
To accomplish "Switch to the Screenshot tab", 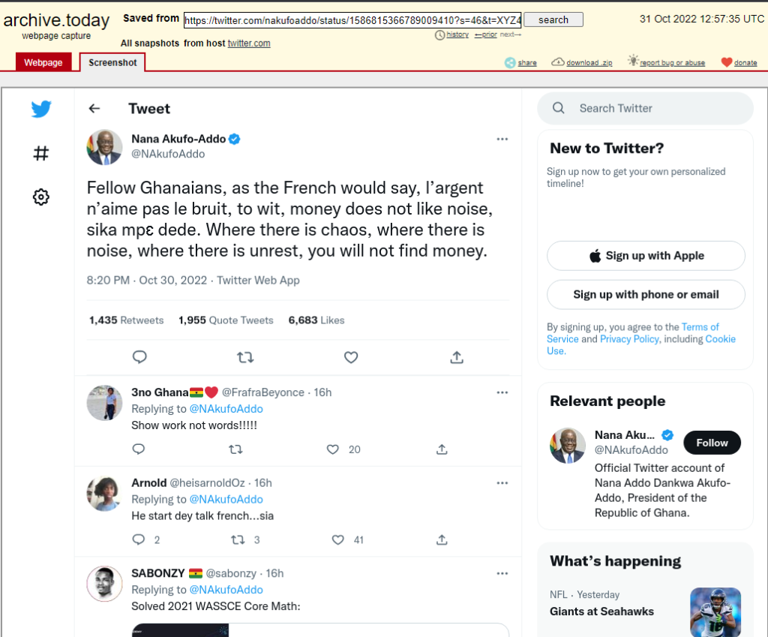I will (x=112, y=62).
